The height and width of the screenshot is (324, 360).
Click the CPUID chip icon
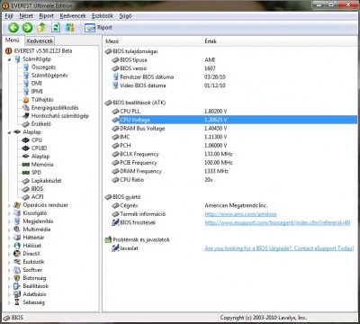pos(26,148)
